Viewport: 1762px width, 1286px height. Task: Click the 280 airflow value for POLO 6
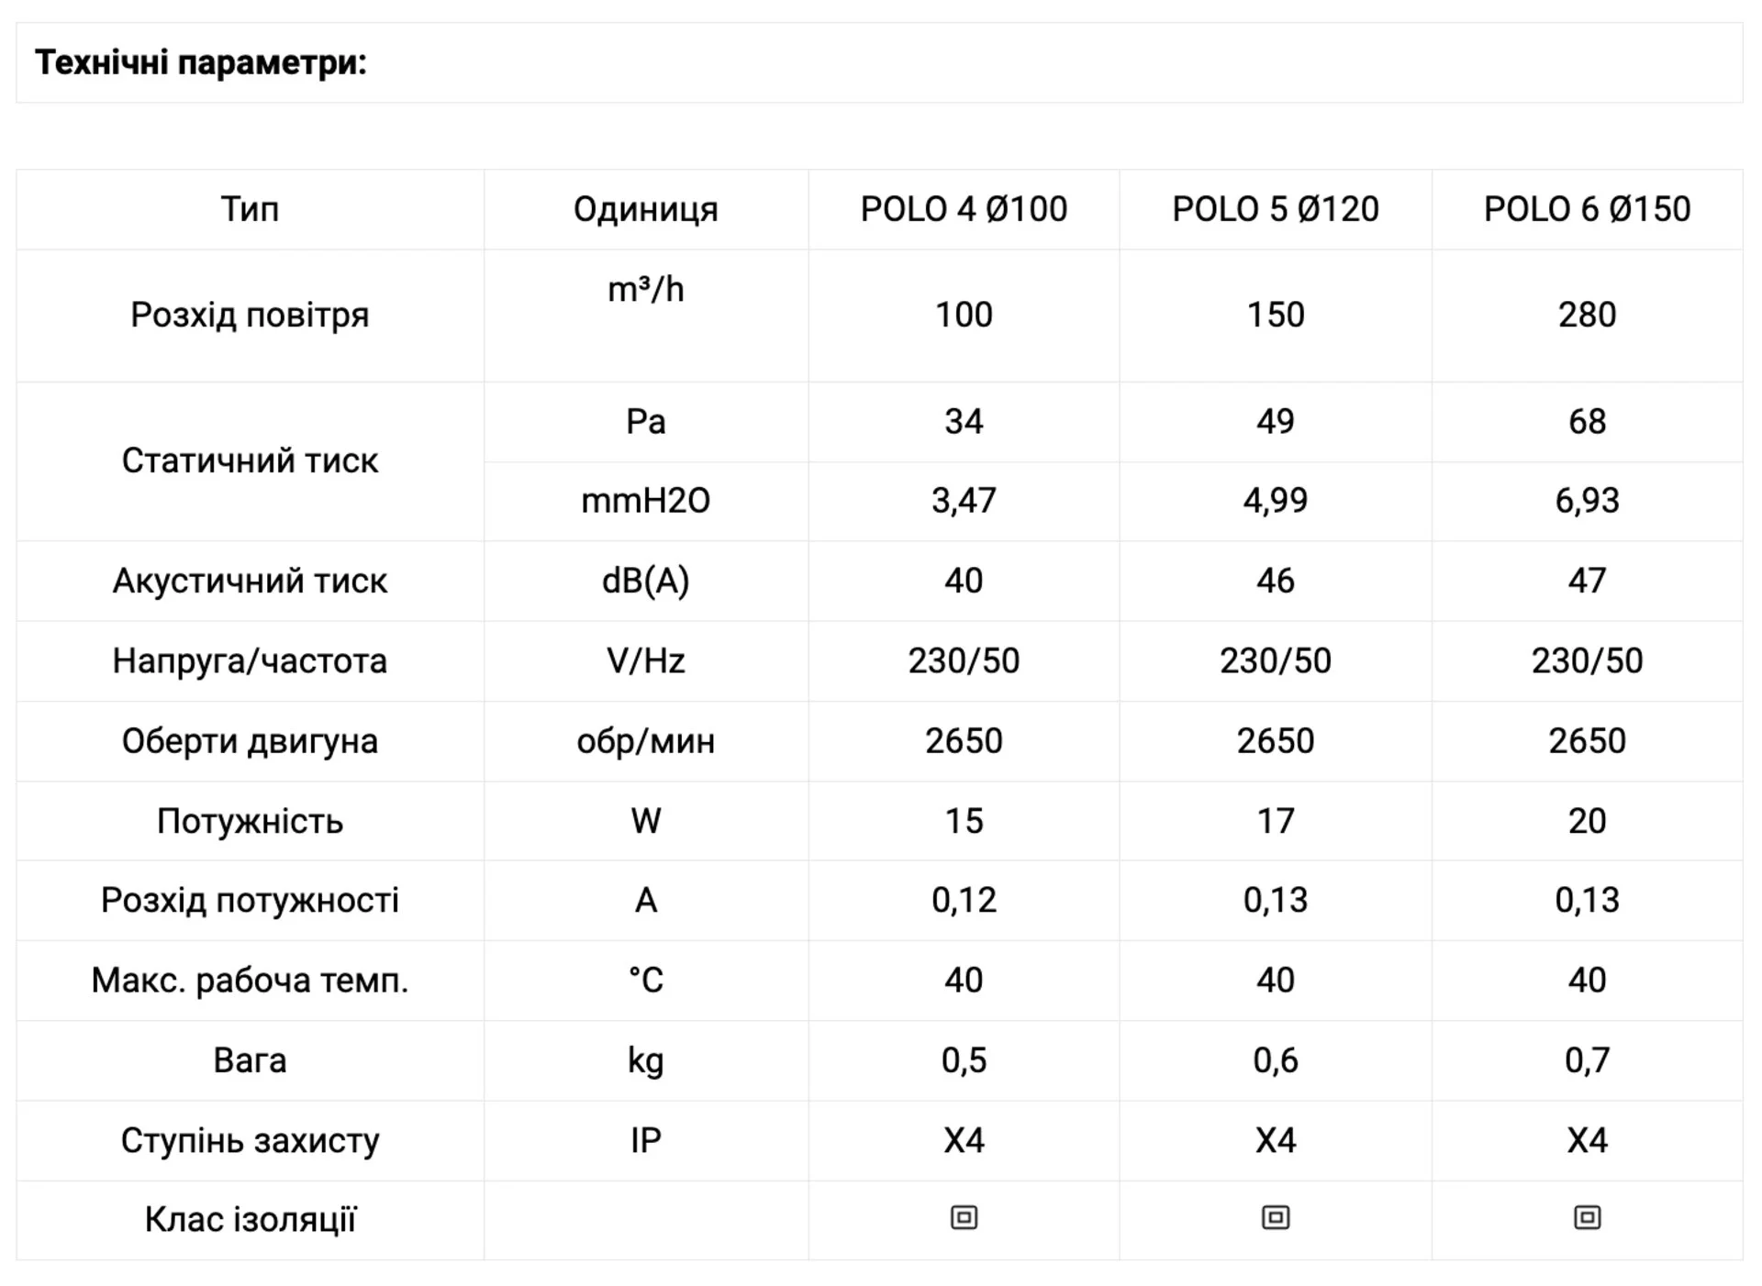(x=1587, y=315)
